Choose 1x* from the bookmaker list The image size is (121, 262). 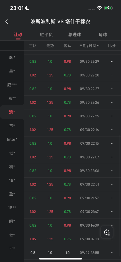12,235
